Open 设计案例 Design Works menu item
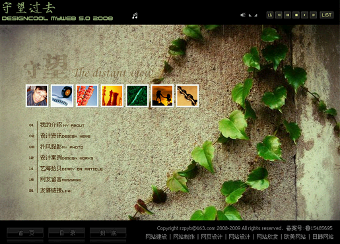This screenshot has width=340, height=244. pos(67,158)
